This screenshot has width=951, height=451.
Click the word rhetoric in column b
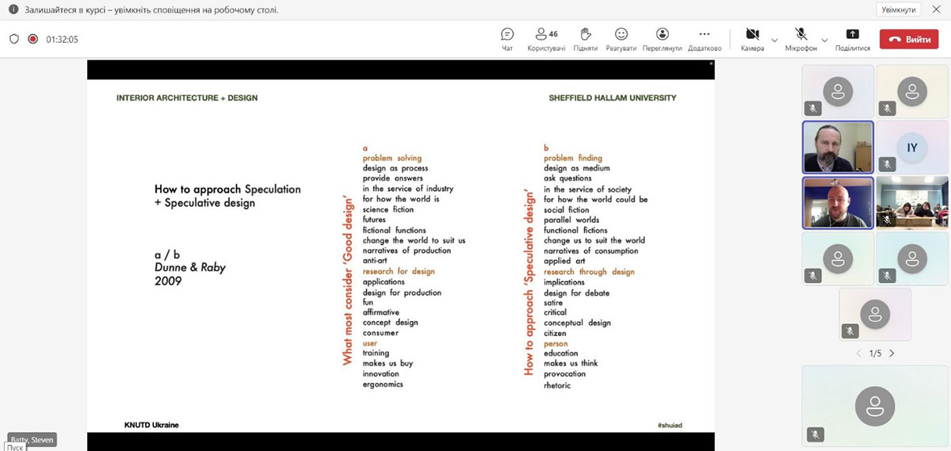click(x=557, y=385)
